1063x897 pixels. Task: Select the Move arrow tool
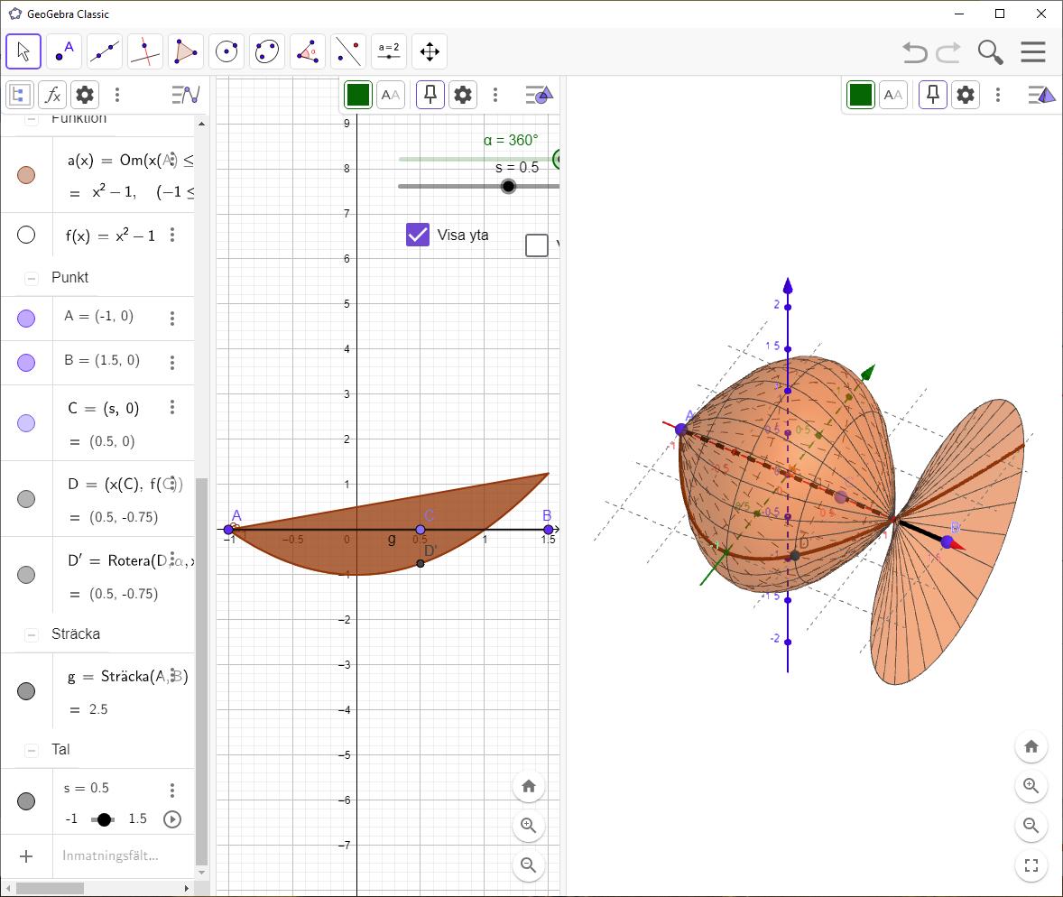tap(23, 51)
